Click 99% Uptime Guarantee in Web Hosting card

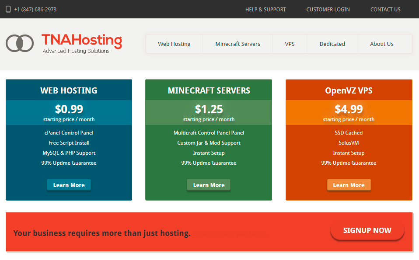69,163
